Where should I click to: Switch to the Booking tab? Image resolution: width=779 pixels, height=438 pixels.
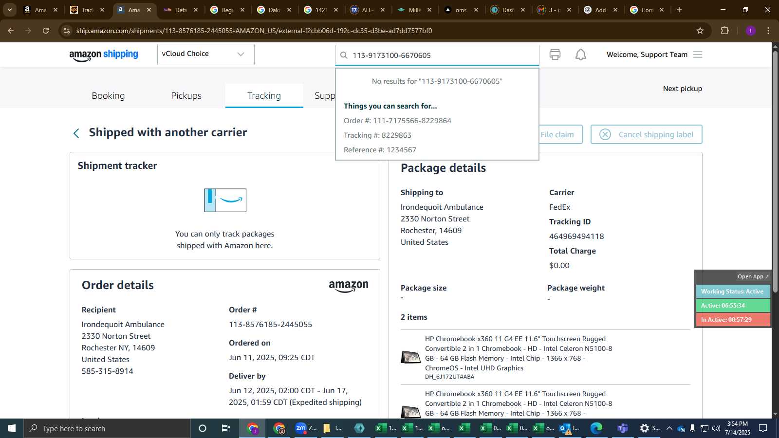(x=108, y=96)
